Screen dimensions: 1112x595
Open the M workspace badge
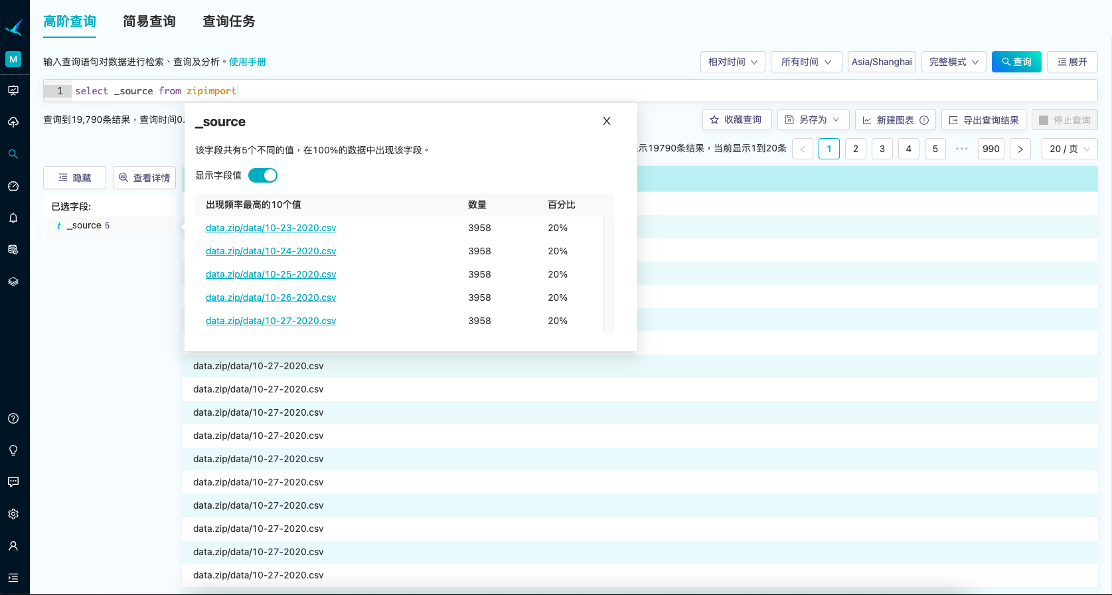[x=13, y=59]
